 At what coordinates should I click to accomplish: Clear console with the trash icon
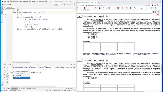click(x=7, y=82)
